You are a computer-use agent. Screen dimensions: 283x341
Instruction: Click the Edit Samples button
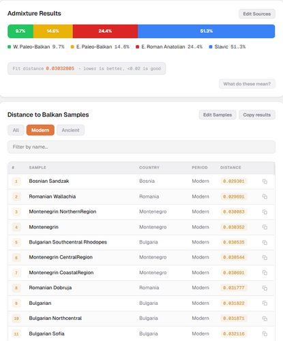point(218,115)
